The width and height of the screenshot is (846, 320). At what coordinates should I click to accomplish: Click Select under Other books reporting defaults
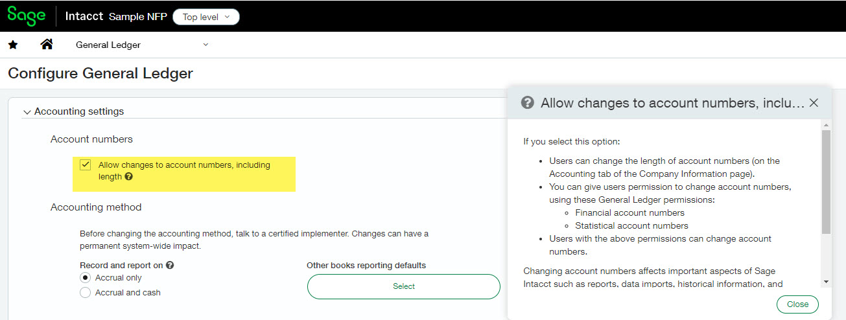coord(403,286)
